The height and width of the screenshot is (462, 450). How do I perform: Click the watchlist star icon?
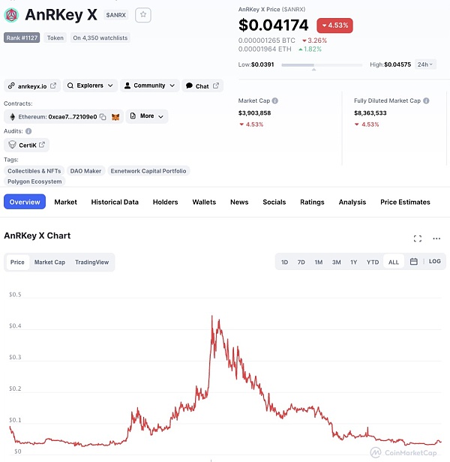(x=144, y=14)
